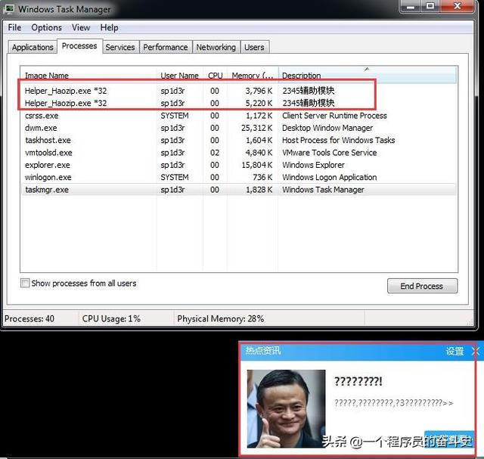Click the thumbs-up man thumbnail image

click(287, 408)
